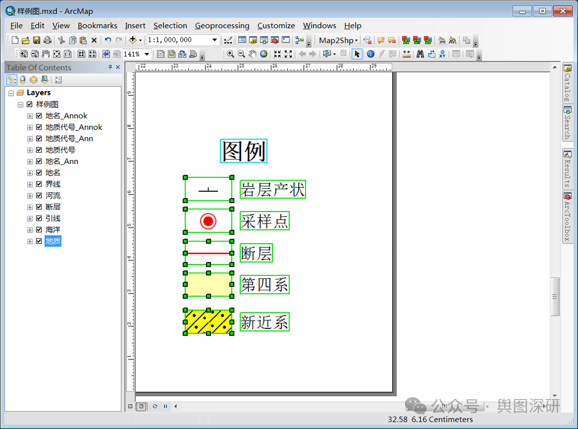Cut the selection with the scissors icon
Viewport: 578px width, 429px height.
(62, 40)
